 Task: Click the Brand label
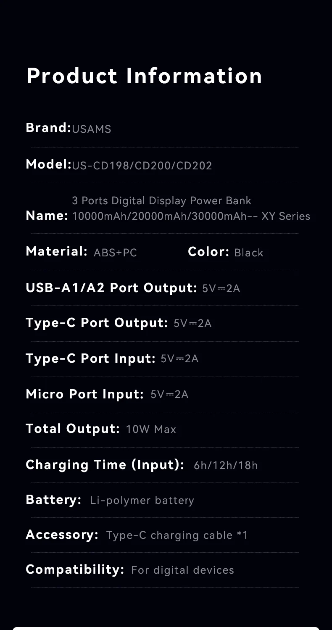coord(48,128)
